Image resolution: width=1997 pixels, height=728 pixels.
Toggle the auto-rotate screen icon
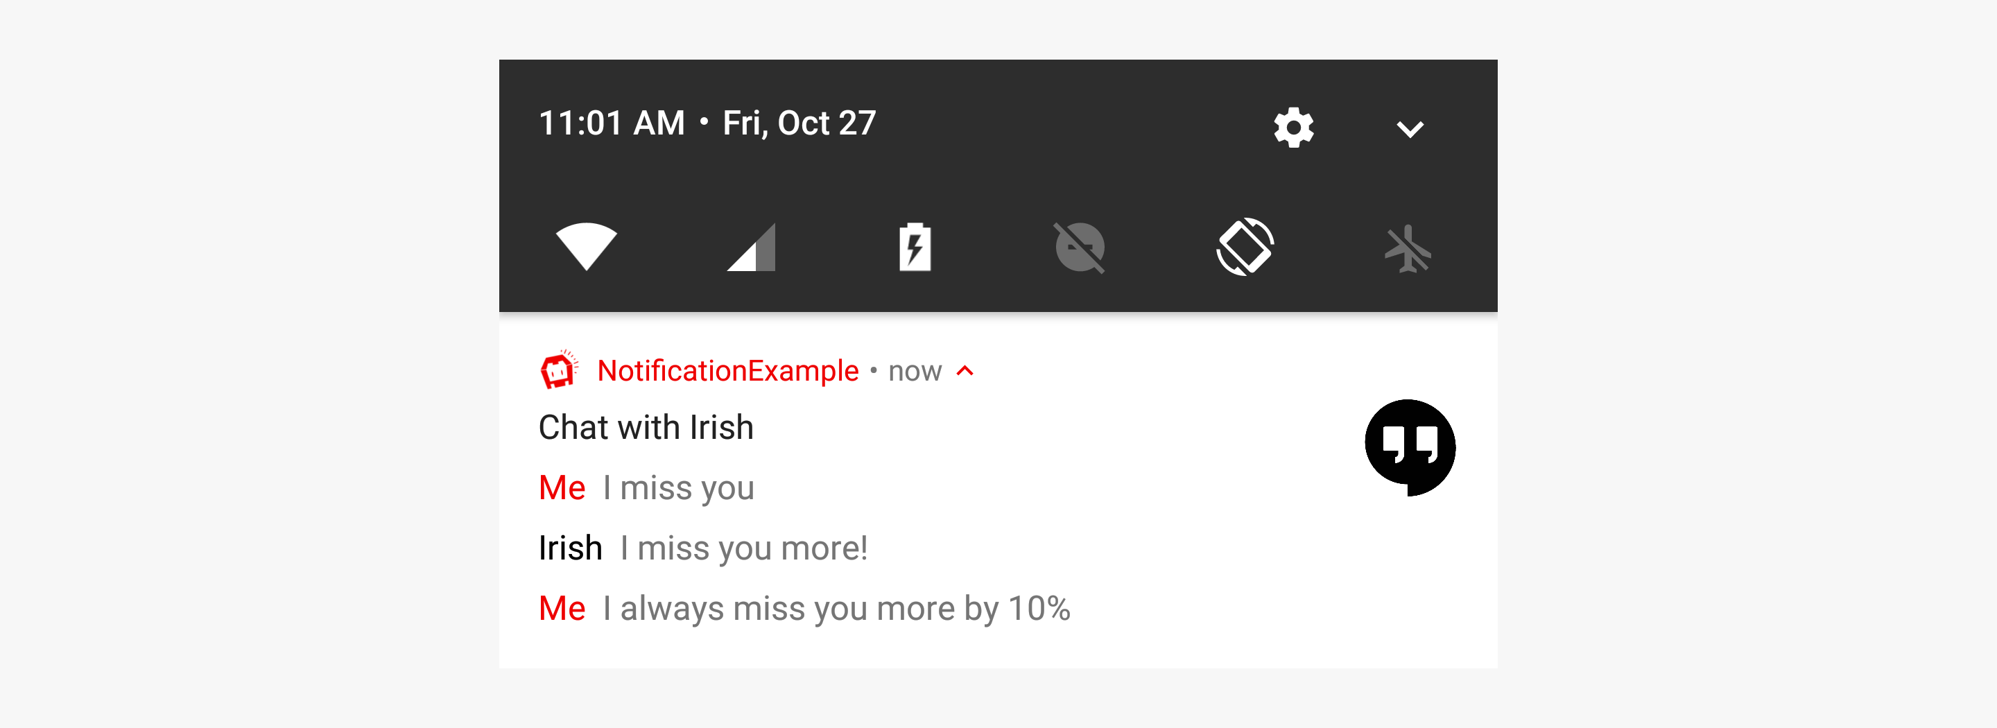pos(1244,248)
